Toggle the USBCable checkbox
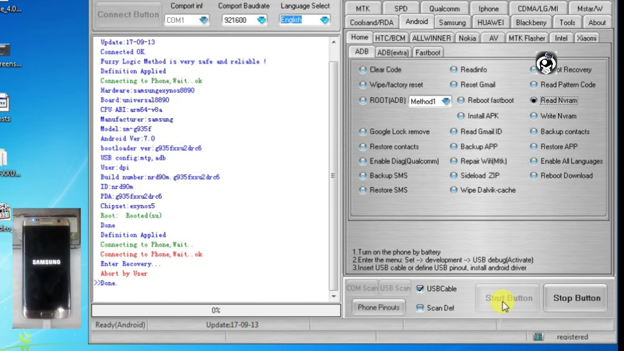The height and width of the screenshot is (351, 624). (420, 289)
